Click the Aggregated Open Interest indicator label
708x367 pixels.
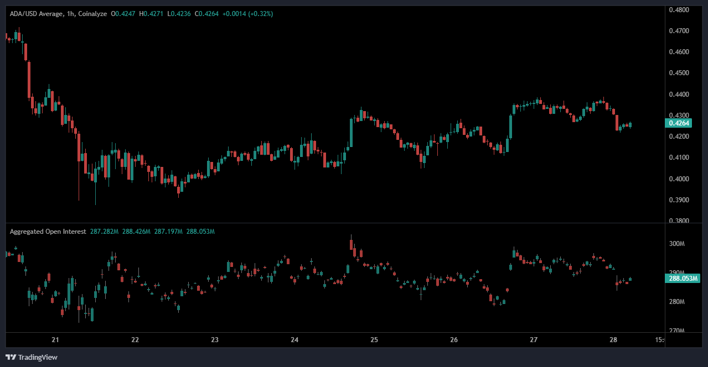click(48, 232)
